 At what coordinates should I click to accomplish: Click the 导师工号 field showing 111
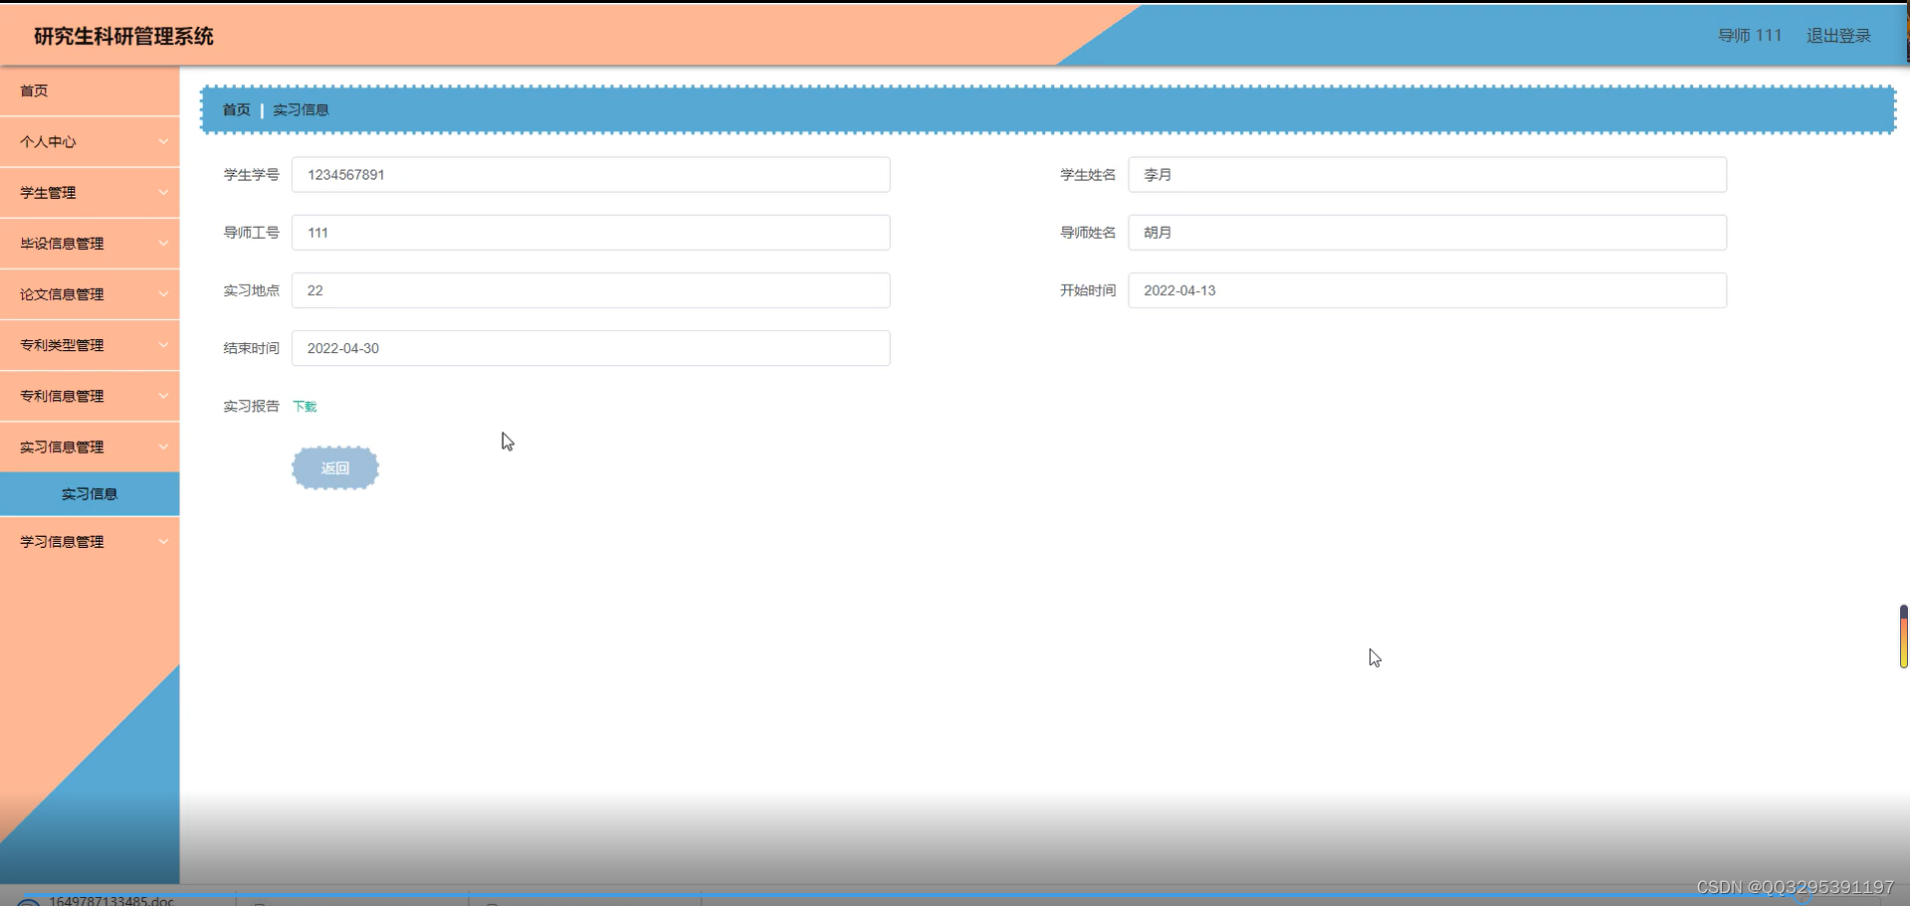click(591, 233)
